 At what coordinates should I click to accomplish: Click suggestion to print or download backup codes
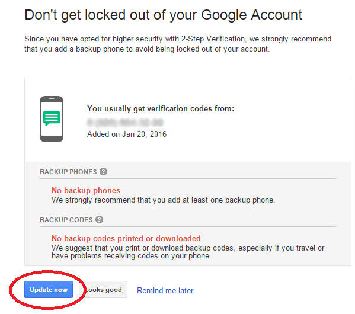(188, 252)
